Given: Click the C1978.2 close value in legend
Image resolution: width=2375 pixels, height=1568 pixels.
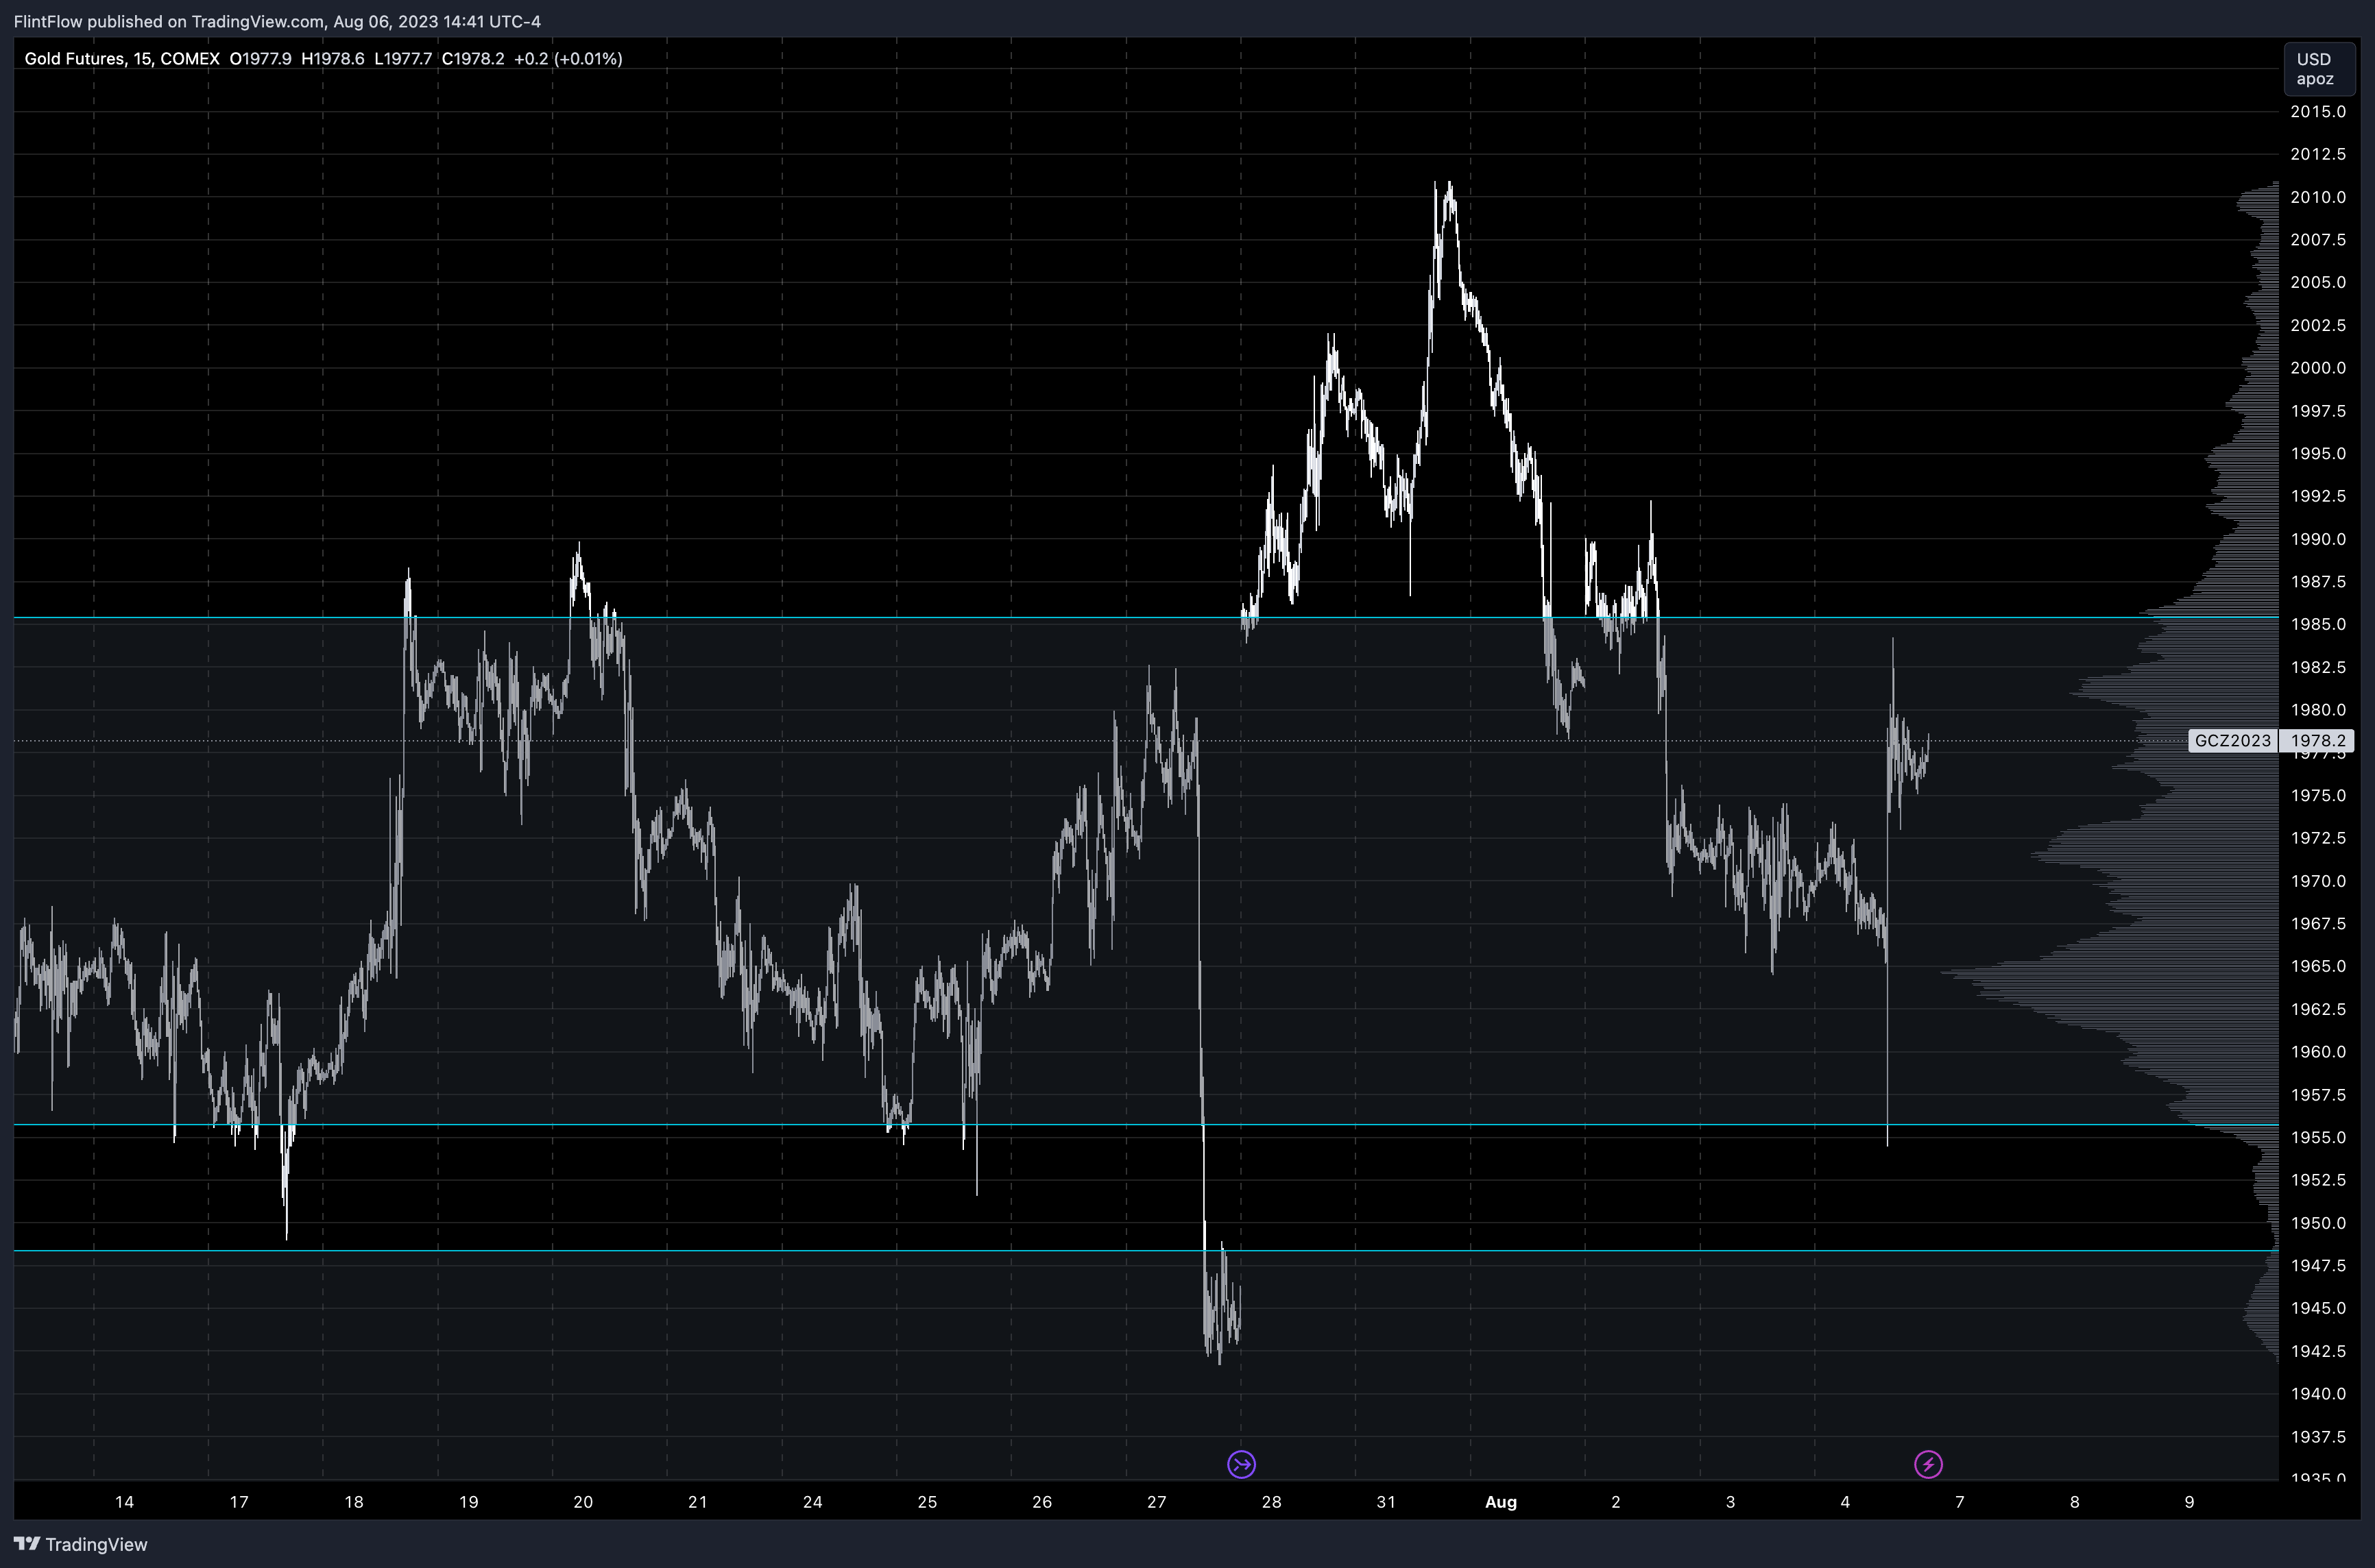Looking at the screenshot, I should (472, 59).
